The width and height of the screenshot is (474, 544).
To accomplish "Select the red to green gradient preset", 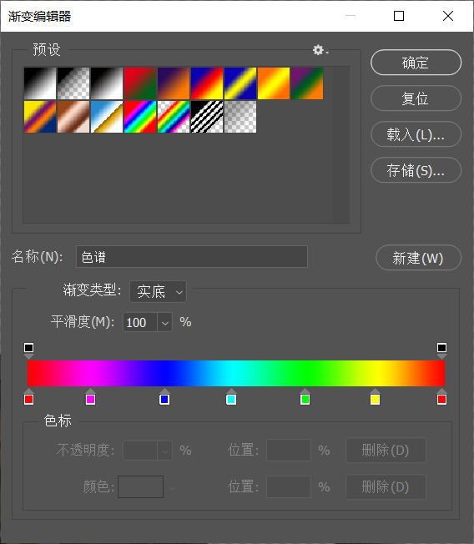I will pyautogui.click(x=140, y=83).
